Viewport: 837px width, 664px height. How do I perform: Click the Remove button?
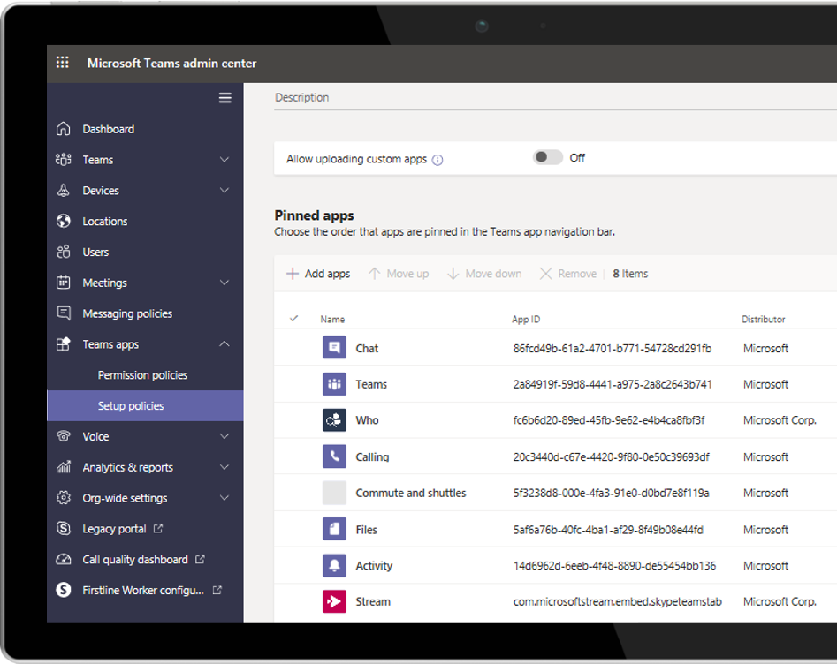tap(568, 274)
